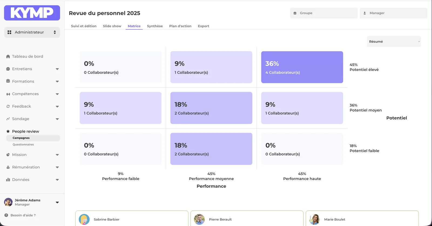Go to the Plan d'action tab
The height and width of the screenshot is (226, 432).
tap(180, 26)
